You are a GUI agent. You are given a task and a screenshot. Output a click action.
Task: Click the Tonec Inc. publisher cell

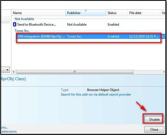pyautogui.click(x=74, y=36)
